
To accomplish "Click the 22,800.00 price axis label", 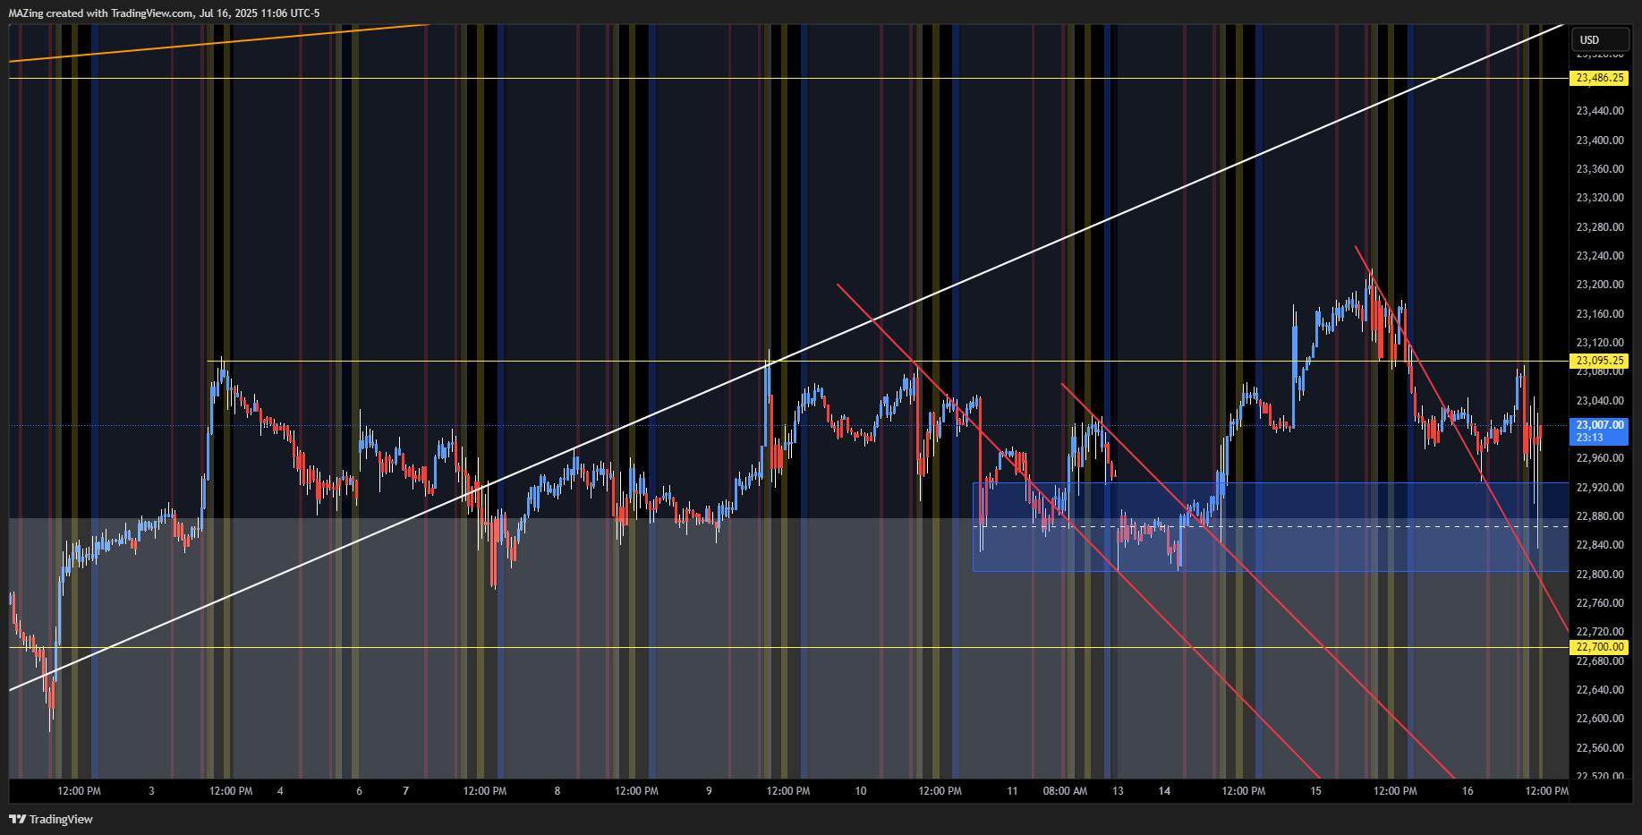I will pos(1600,575).
